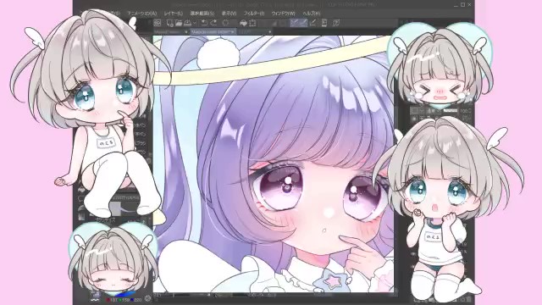Viewport: 542px width, 305px height.
Task: Redo the undone action
Action: tap(213, 23)
